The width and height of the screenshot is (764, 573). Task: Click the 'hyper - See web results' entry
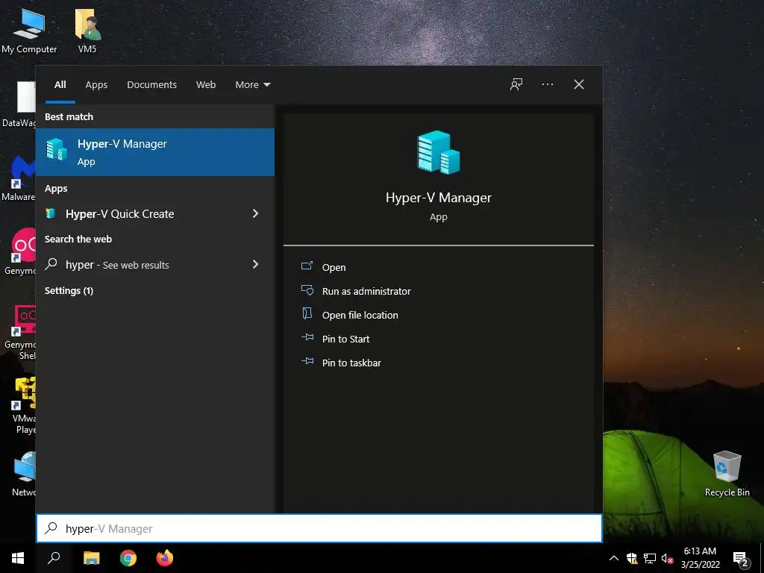coord(155,265)
